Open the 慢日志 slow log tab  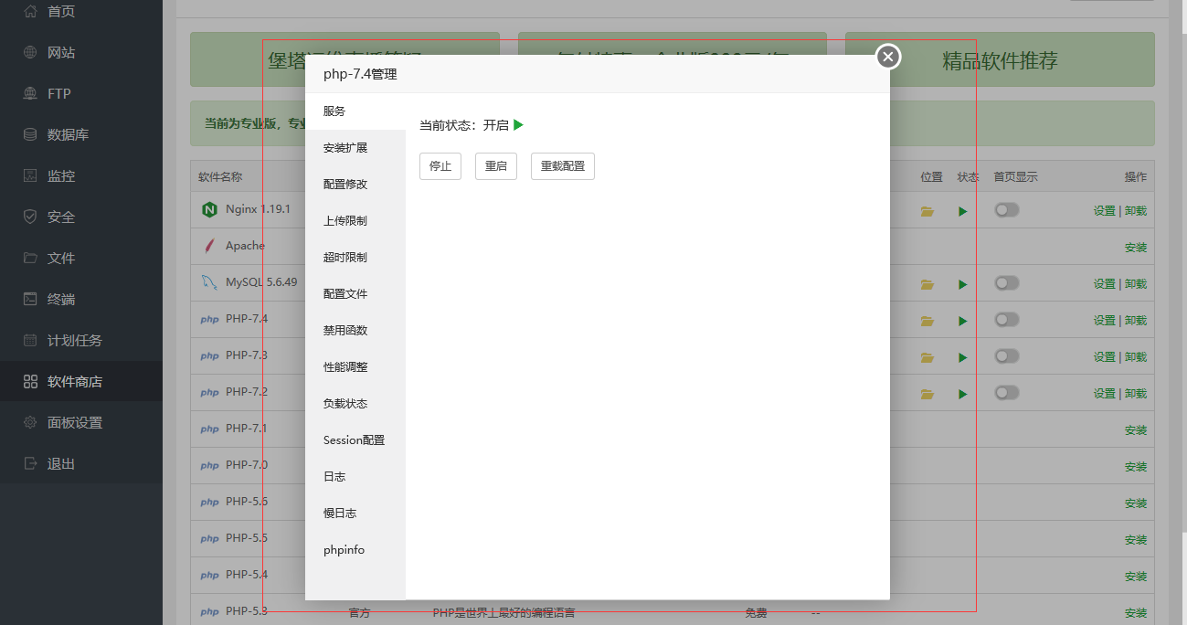click(x=355, y=514)
